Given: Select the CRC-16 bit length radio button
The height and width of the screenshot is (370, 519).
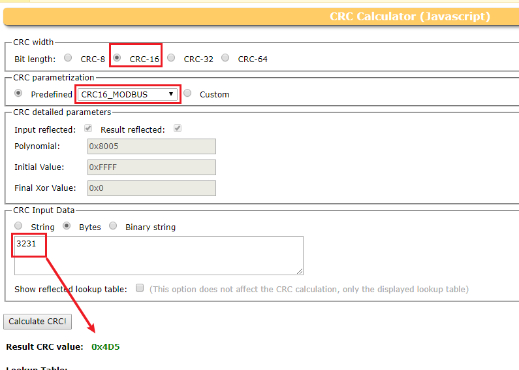Looking at the screenshot, I should [x=117, y=58].
